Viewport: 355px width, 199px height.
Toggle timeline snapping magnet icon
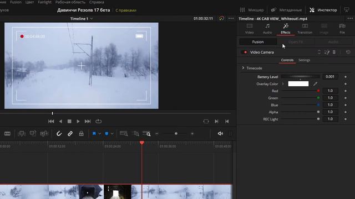[59, 134]
